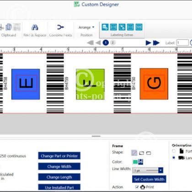The image size is (192, 192).
Task: Select the orange G label square
Action: (154, 84)
